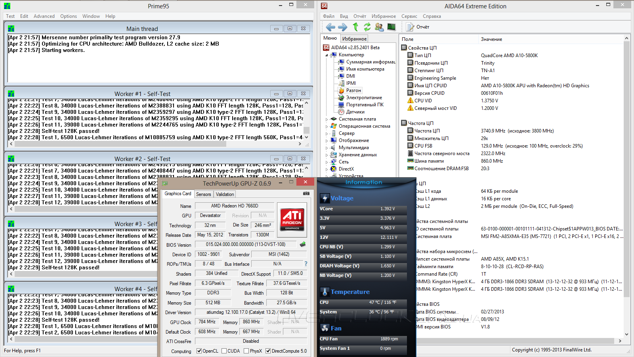
Task: Toggle the DirectCompute 5.0 checkbox in GPU-Z
Action: coord(268,351)
